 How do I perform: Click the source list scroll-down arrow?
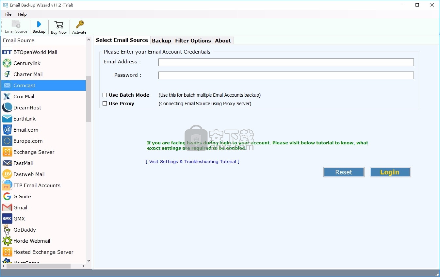pyautogui.click(x=89, y=260)
